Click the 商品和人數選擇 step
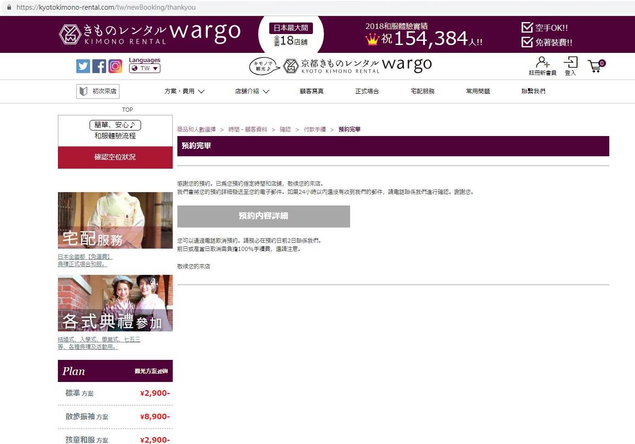The height and width of the screenshot is (444, 635). pos(196,130)
